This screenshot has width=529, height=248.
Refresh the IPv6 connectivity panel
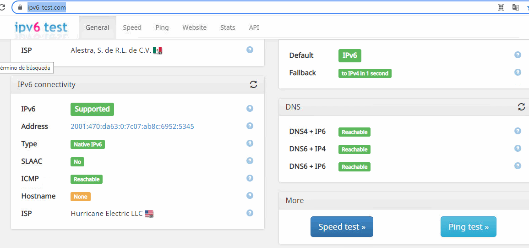[253, 84]
